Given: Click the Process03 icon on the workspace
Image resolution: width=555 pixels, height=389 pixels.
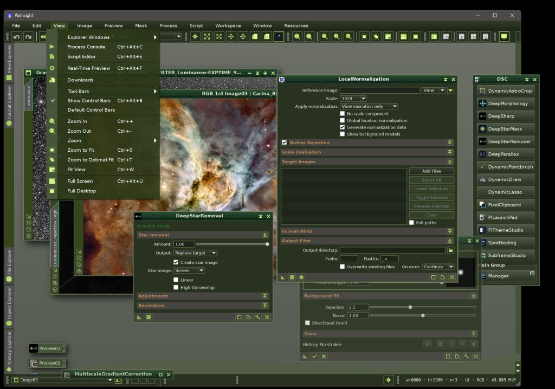Looking at the screenshot, I should [x=47, y=348].
